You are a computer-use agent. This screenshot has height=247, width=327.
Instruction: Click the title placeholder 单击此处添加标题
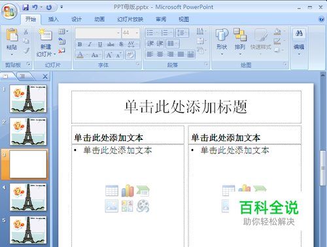point(186,107)
